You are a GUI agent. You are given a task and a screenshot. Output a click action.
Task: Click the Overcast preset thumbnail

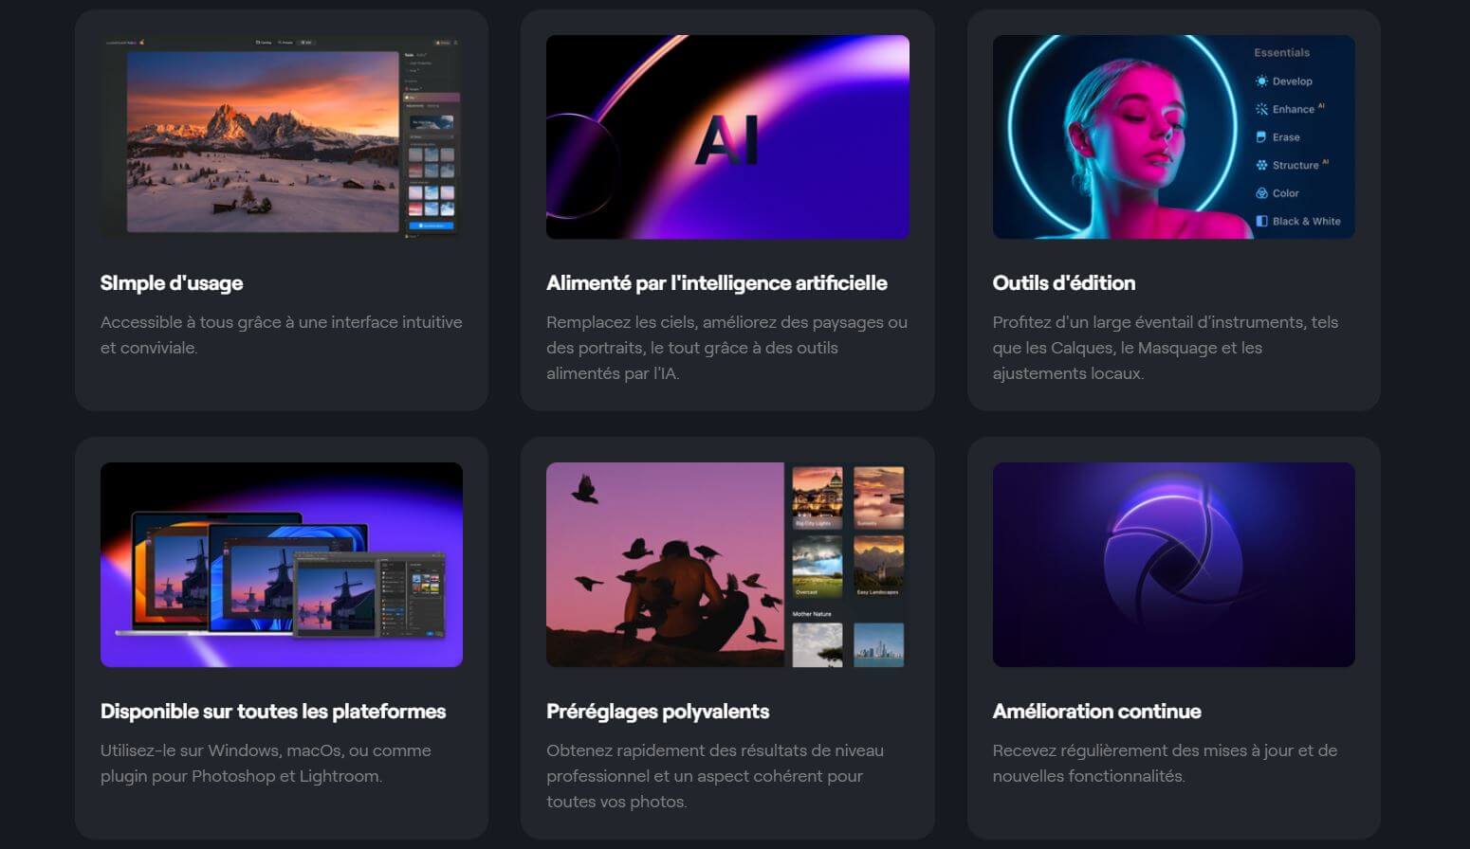[818, 567]
